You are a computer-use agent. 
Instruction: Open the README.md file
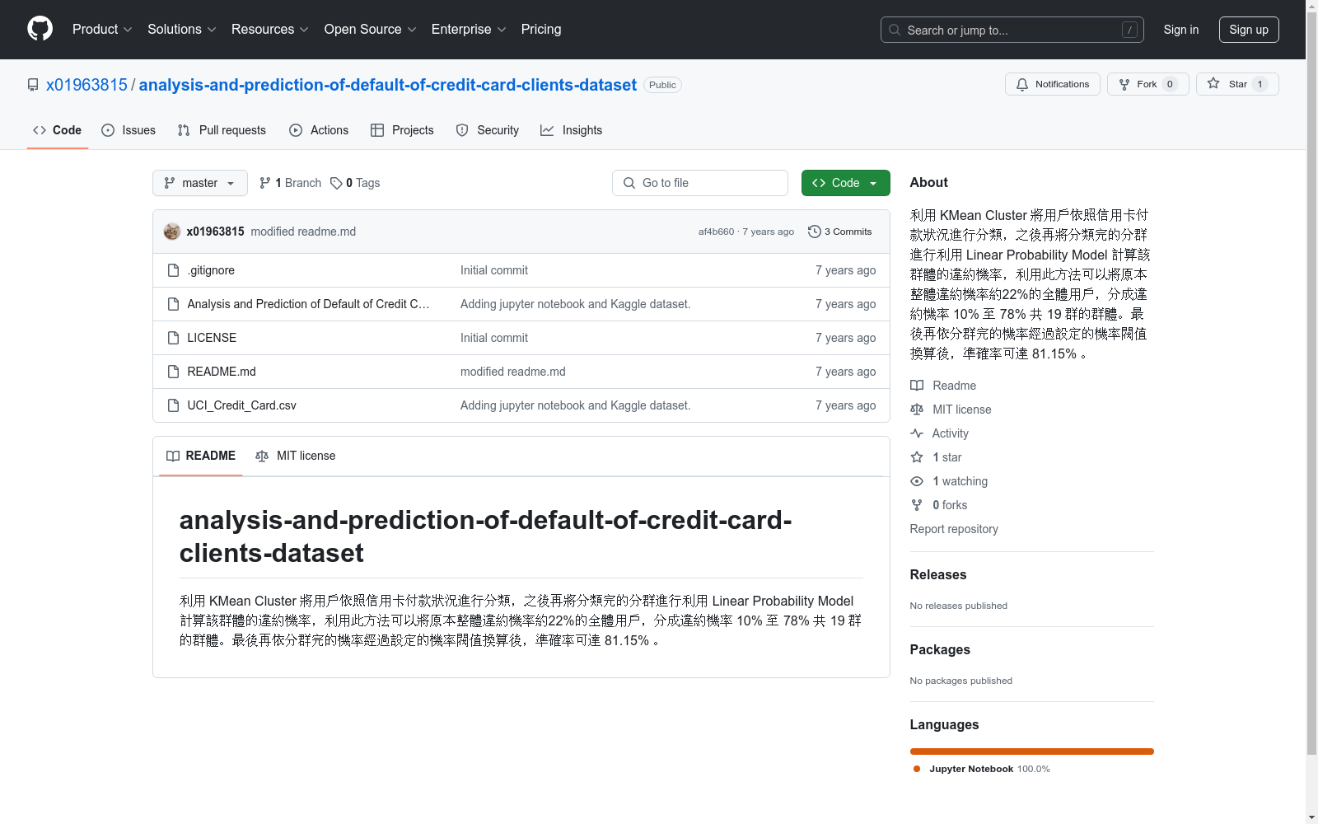[x=222, y=372]
